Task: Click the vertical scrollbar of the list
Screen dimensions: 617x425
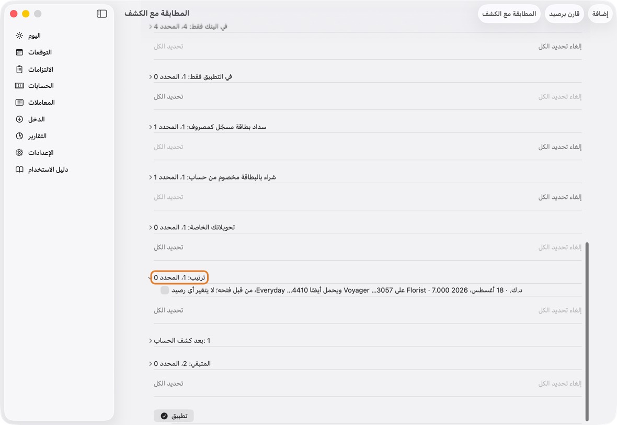Action: point(587,332)
